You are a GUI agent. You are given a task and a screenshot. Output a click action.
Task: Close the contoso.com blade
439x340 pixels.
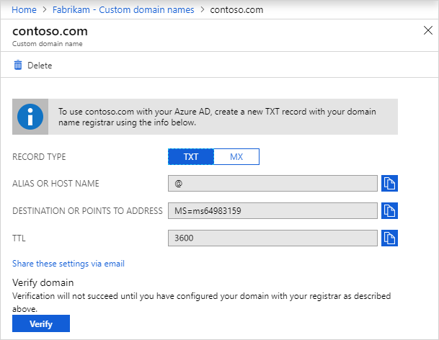click(x=426, y=30)
